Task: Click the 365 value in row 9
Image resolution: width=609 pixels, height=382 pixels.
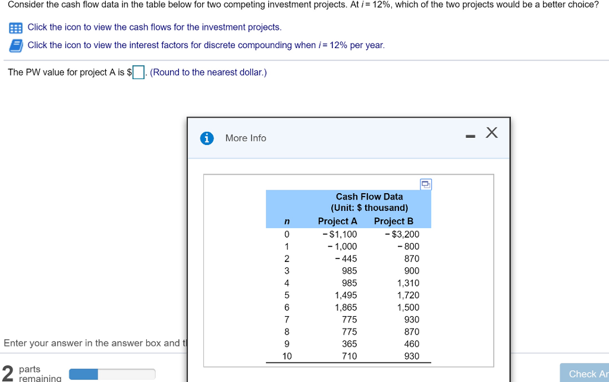Action: click(x=350, y=344)
